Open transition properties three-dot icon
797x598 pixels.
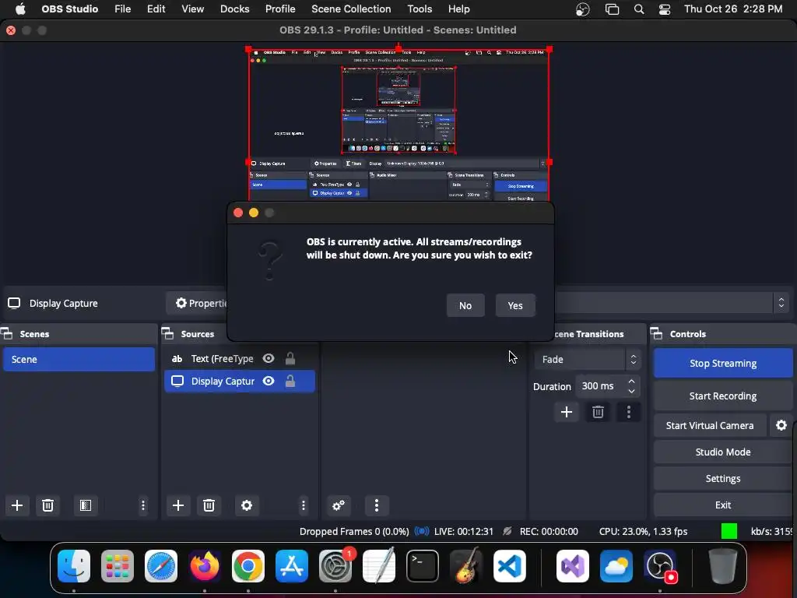(629, 412)
